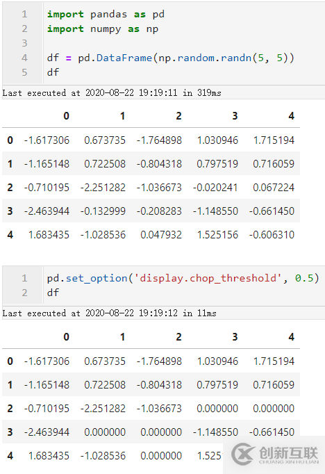The image size is (325, 474).
Task: Click row index 4 in second table
Action: pos(10,455)
